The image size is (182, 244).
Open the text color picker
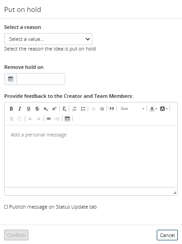[x=153, y=108]
